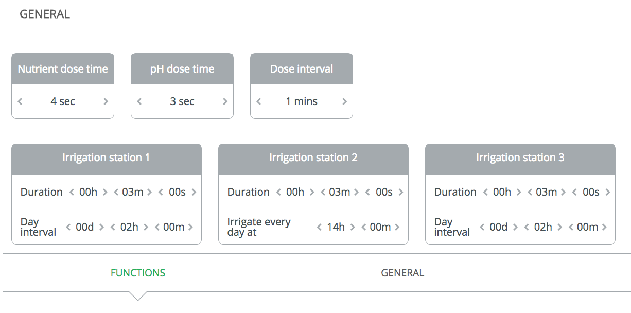Increase Irrigation station 3 day interval minutes
631x313 pixels.
(x=604, y=227)
